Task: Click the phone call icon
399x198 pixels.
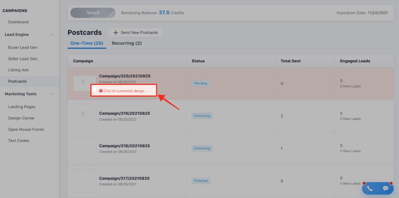Action: pos(370,189)
